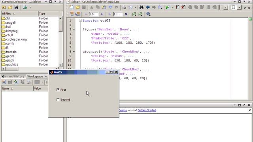
Task: Sort Workspace by Name column
Action: point(17,88)
